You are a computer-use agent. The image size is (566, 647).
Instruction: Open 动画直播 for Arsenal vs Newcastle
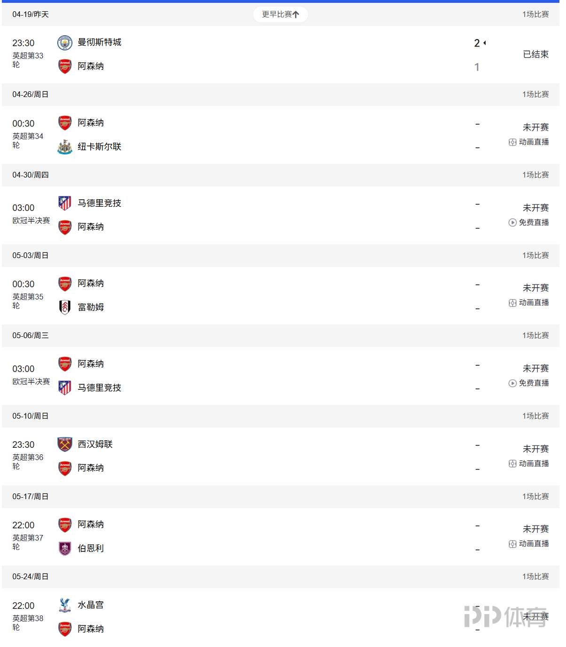point(529,142)
